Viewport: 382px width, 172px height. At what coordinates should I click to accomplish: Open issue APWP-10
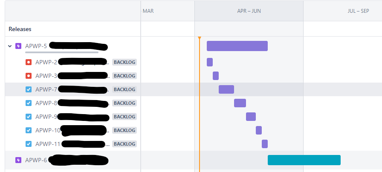point(48,130)
